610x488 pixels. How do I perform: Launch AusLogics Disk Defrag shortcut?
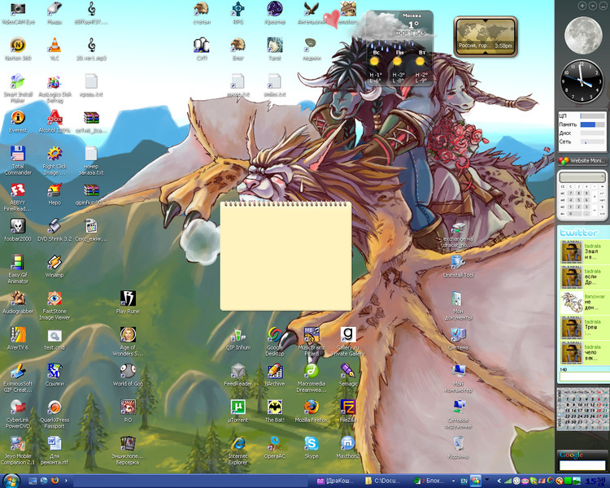pos(54,88)
